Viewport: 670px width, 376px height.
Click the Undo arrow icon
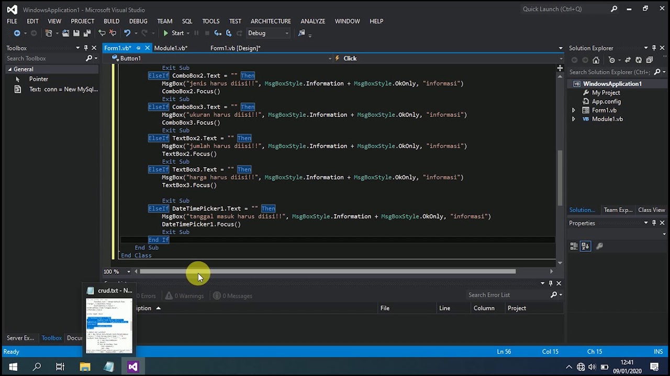127,33
